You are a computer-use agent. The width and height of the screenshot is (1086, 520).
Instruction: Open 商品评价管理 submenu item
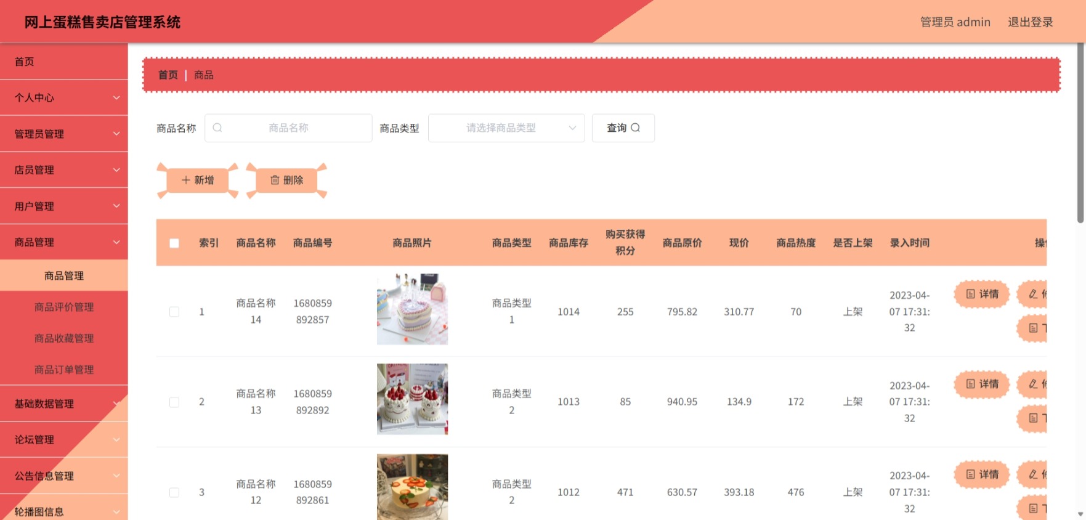(64, 307)
